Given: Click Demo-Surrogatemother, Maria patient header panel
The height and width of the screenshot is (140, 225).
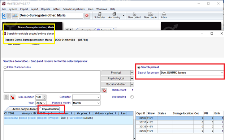Looking at the screenshot, I should [x=32, y=26].
